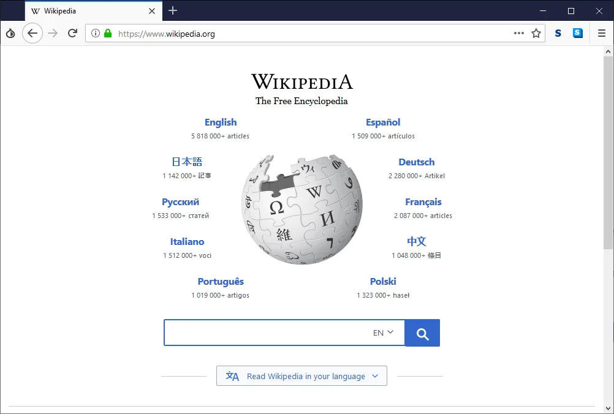Expand Read Wikipedia in your language
Image resolution: width=614 pixels, height=414 pixels.
301,376
